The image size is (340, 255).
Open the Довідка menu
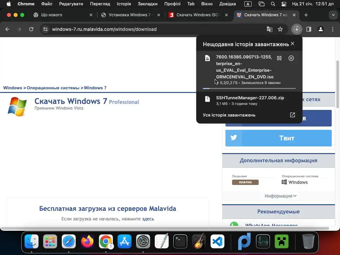[x=227, y=4]
